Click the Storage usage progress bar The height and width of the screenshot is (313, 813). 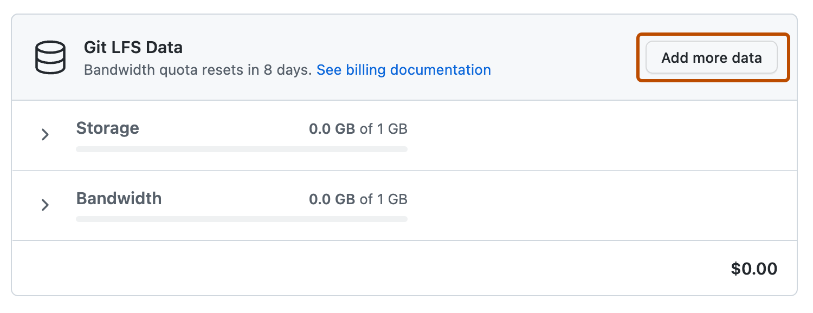pyautogui.click(x=241, y=149)
